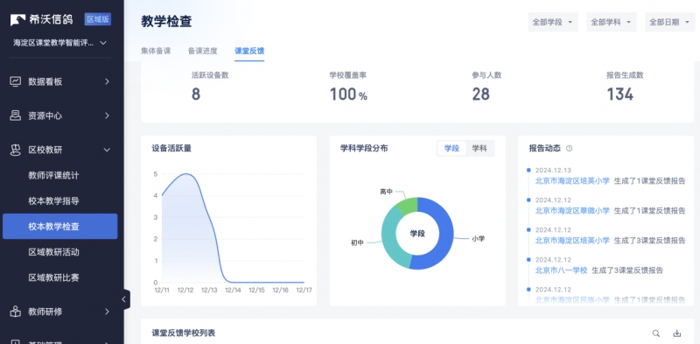The width and height of the screenshot is (700, 344).
Task: Open the 北京市海淀区翠微小学 link
Action: pos(572,210)
